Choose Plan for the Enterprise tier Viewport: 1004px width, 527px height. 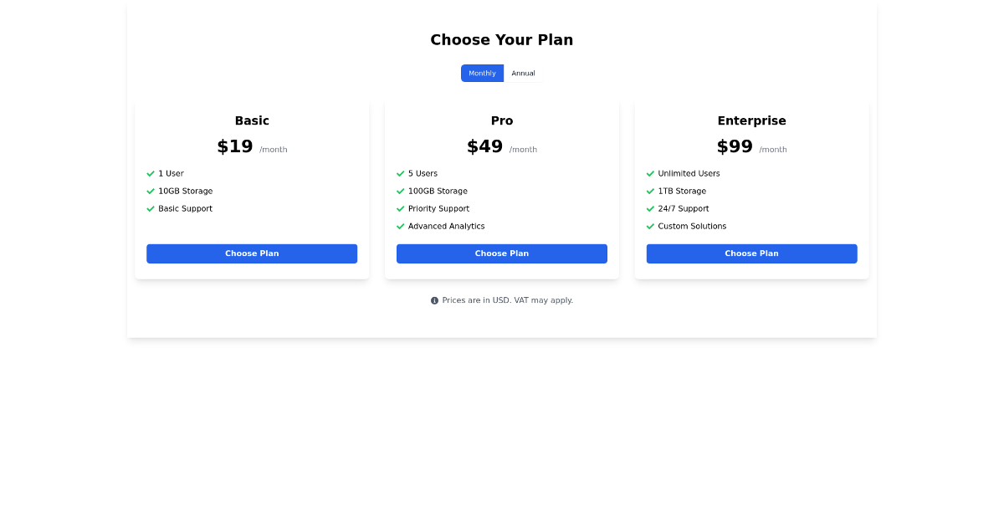(x=751, y=253)
